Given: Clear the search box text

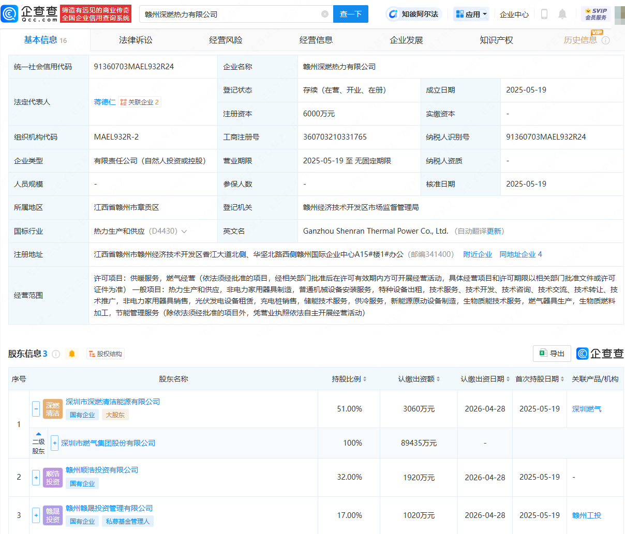Looking at the screenshot, I should click(x=325, y=14).
